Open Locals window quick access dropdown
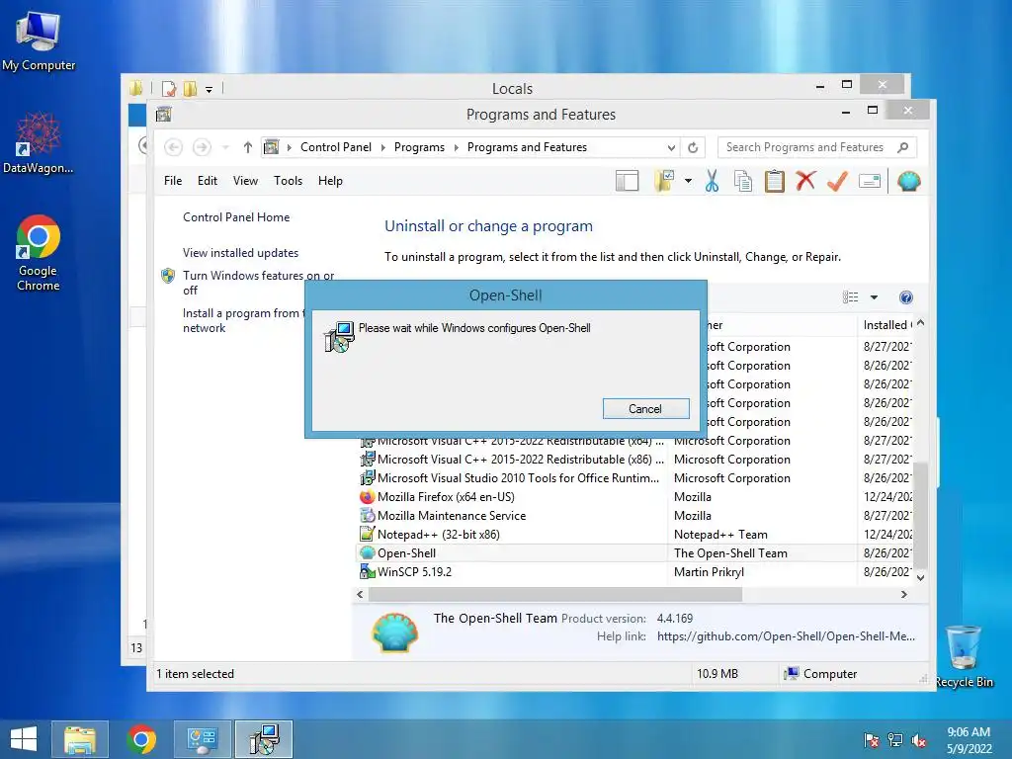The width and height of the screenshot is (1012, 759). (209, 90)
